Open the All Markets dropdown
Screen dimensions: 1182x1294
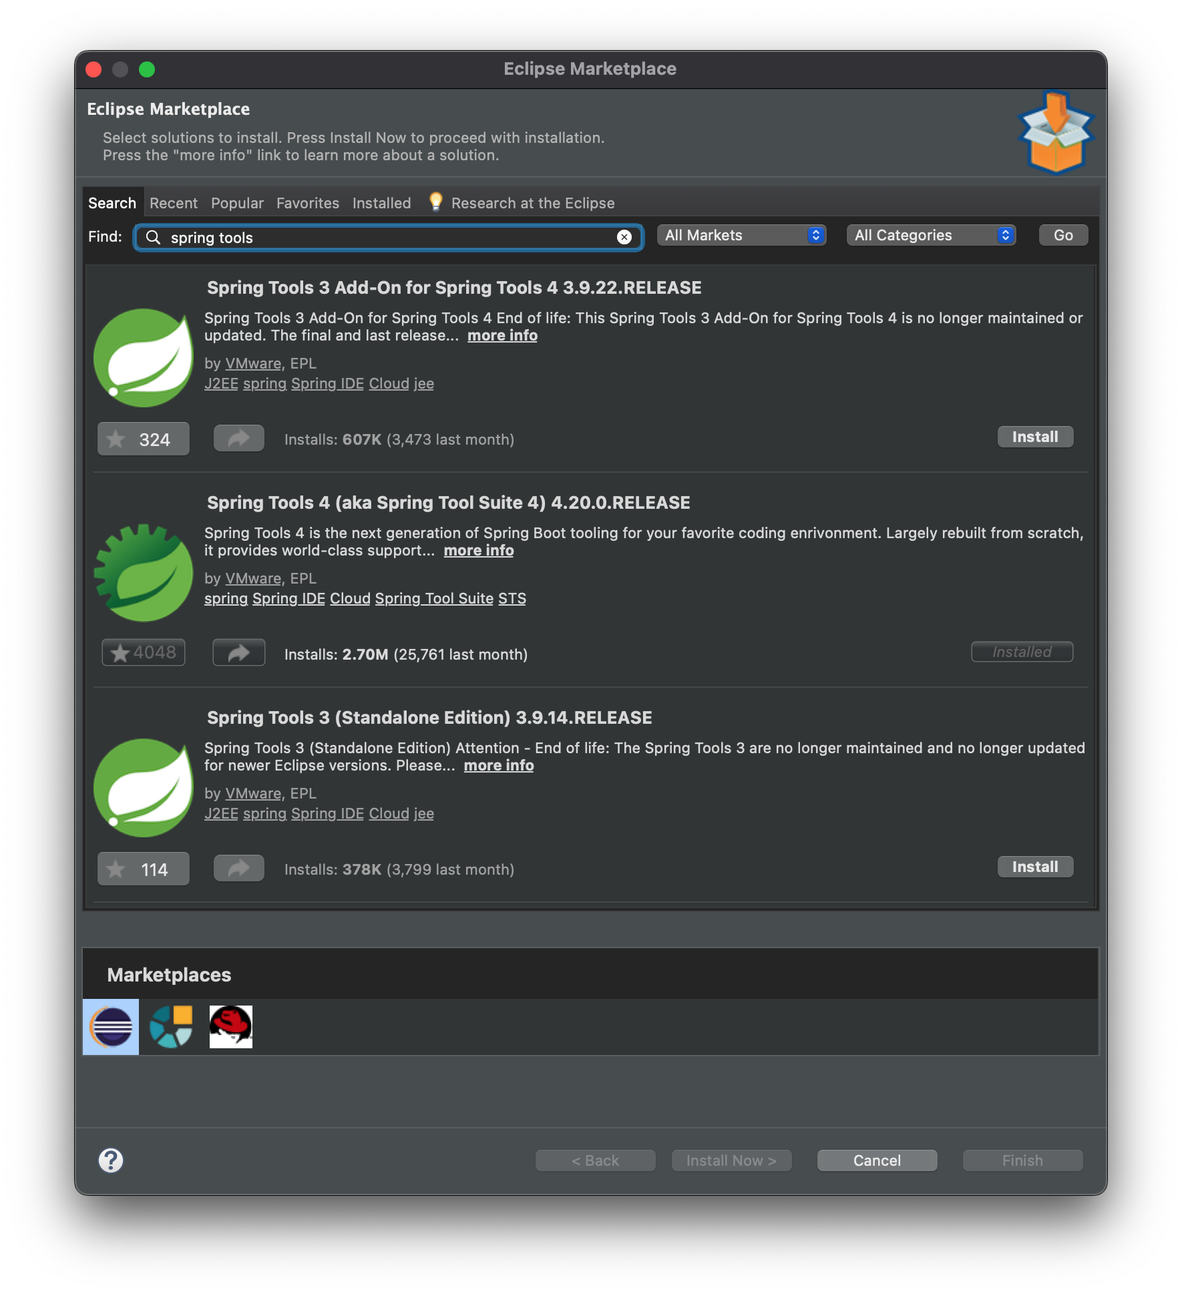(x=742, y=235)
